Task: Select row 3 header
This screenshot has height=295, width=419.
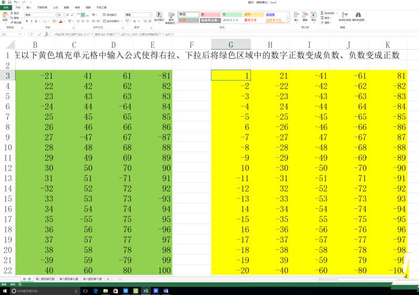Action: (7, 75)
